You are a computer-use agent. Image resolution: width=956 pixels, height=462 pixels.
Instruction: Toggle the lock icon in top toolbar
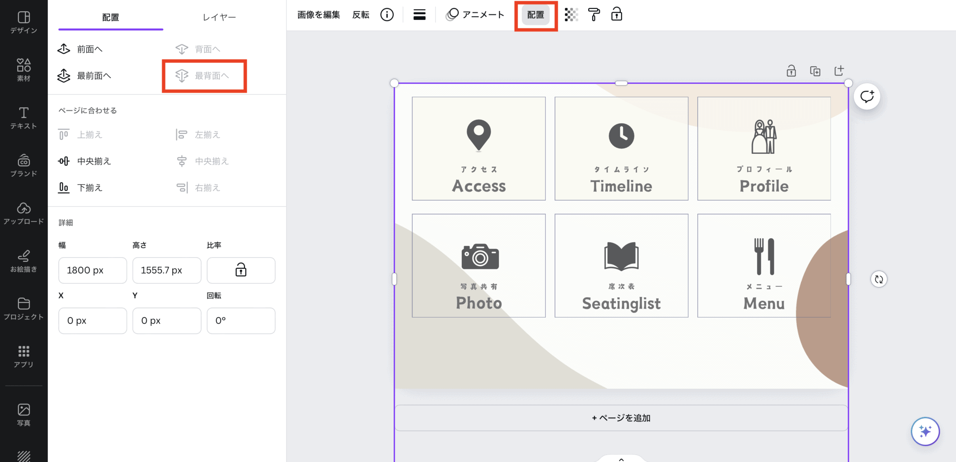point(616,15)
